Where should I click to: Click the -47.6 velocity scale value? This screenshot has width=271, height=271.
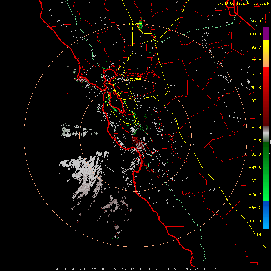255,167
